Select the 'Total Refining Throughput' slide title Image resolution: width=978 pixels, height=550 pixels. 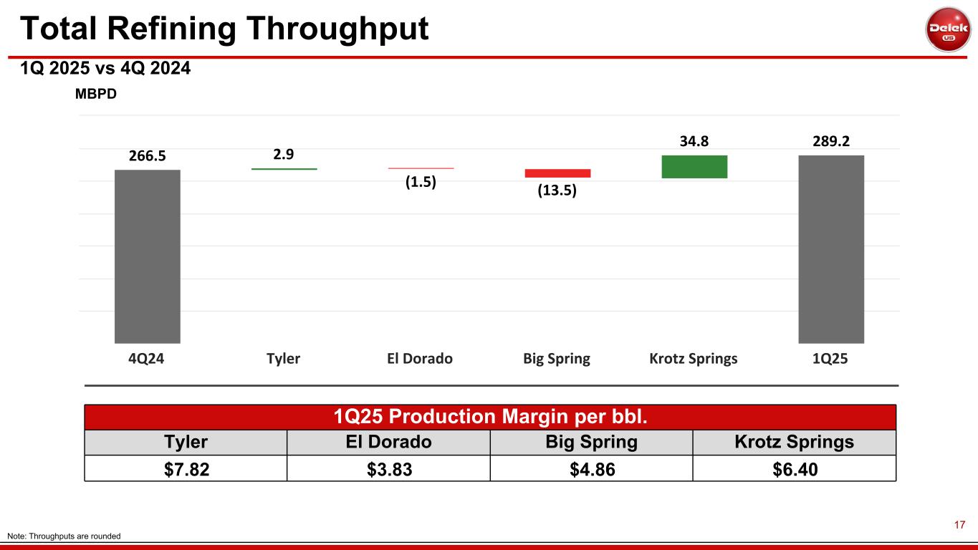(x=224, y=29)
